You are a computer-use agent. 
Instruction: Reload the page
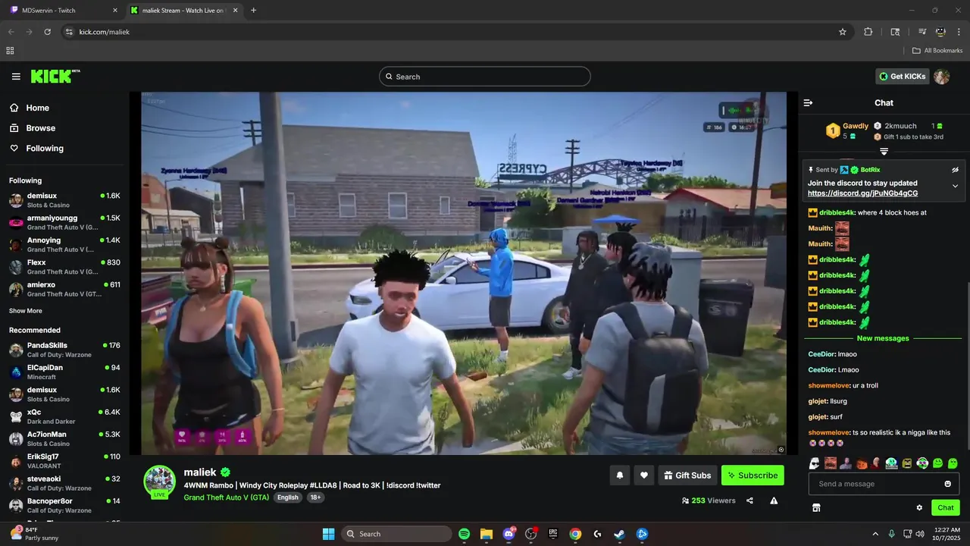pos(47,32)
